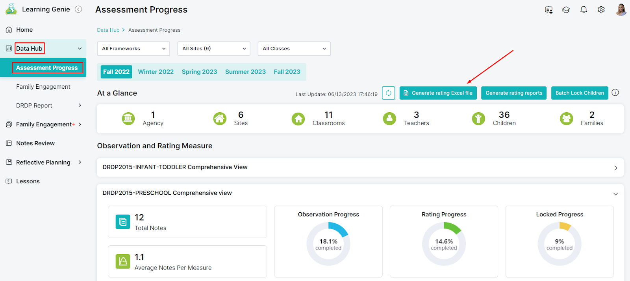Click the info icon beside Batch Lock Children

coord(615,93)
